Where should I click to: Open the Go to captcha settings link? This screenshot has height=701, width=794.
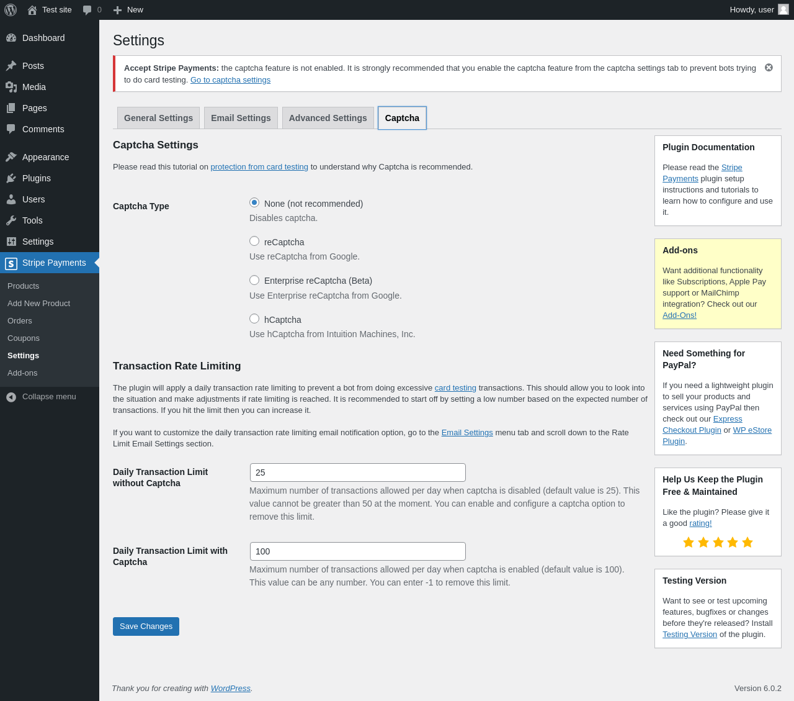[230, 80]
